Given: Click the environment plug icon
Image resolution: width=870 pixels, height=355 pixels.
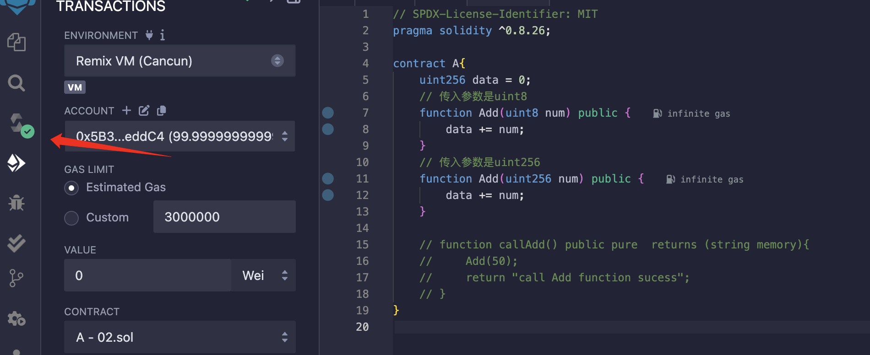Looking at the screenshot, I should (x=149, y=35).
